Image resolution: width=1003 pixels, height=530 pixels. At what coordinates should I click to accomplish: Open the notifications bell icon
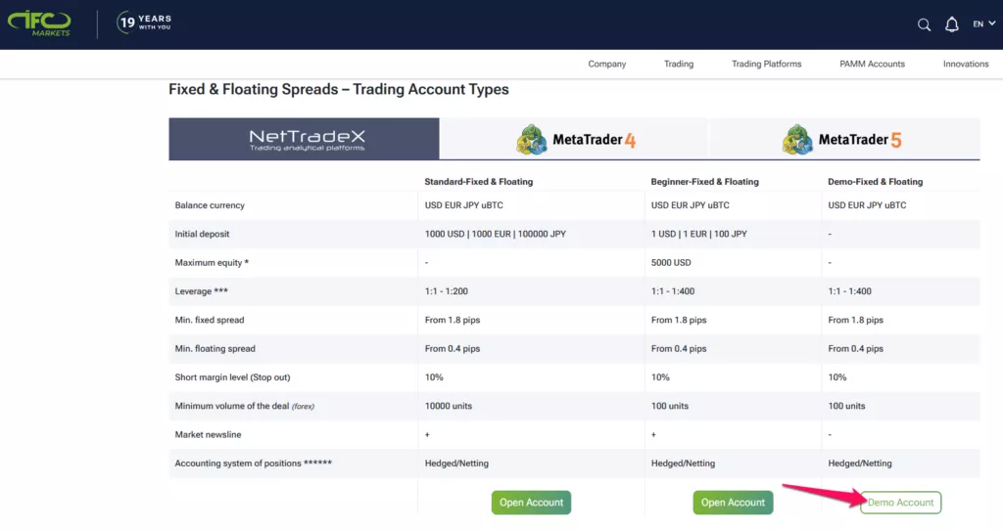click(x=952, y=24)
